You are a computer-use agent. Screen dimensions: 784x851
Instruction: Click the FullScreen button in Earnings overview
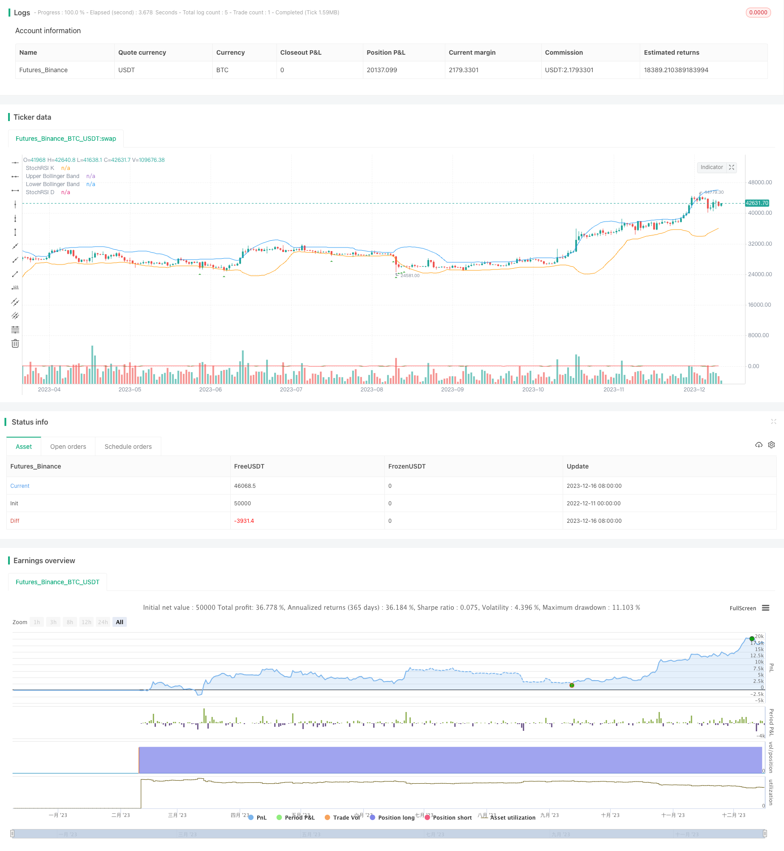[x=742, y=608]
